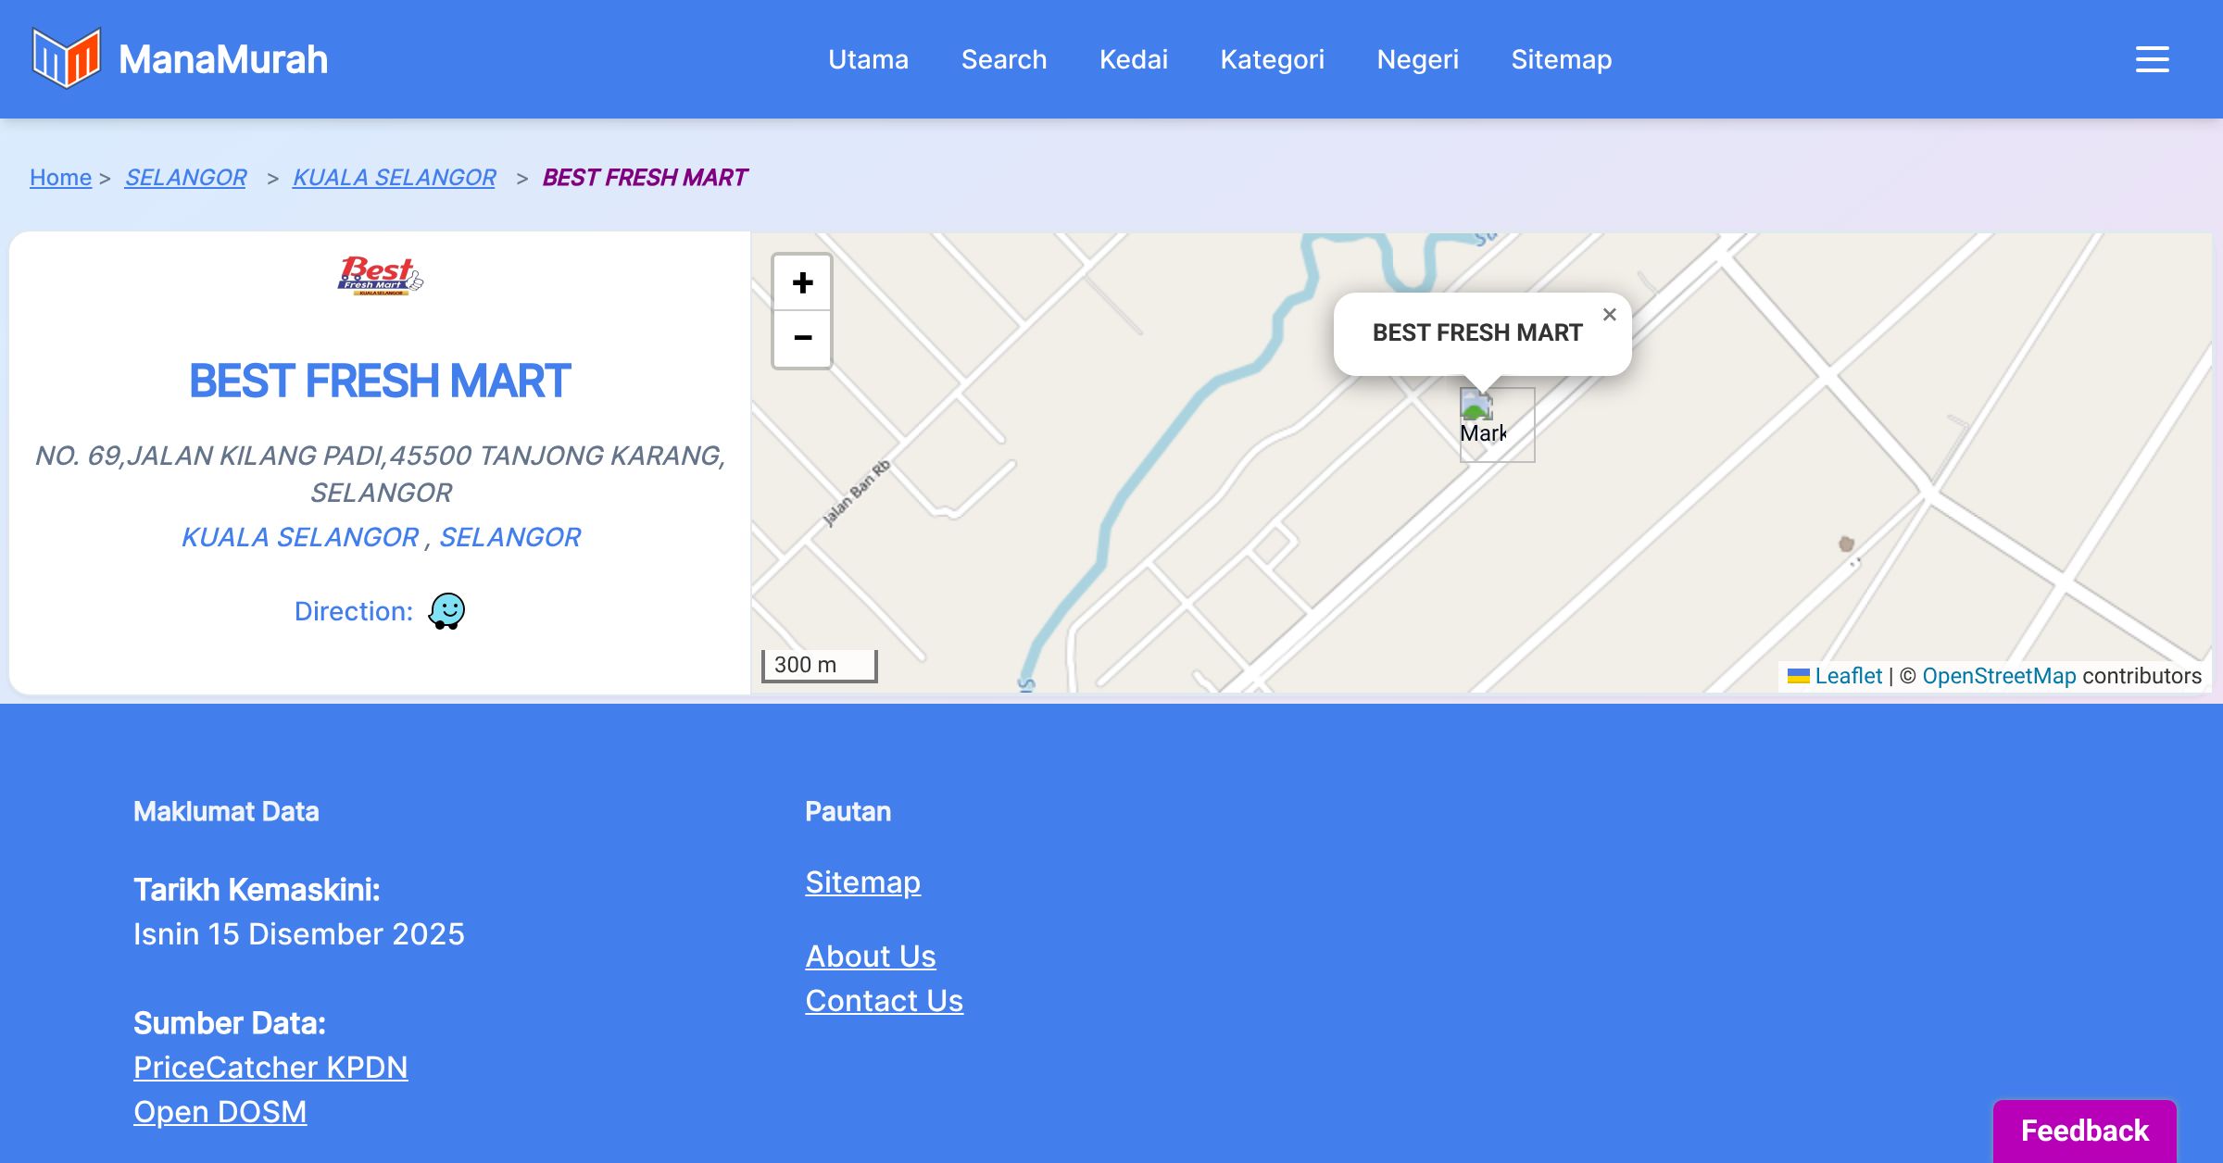Zoom in on the map

(x=802, y=282)
